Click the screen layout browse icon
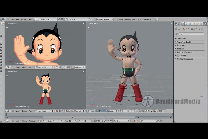Screen dimensions: 208x139 pyautogui.click(x=36, y=19)
